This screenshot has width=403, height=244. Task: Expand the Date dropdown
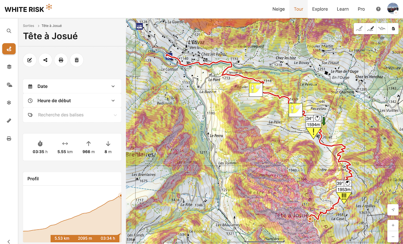click(x=72, y=86)
